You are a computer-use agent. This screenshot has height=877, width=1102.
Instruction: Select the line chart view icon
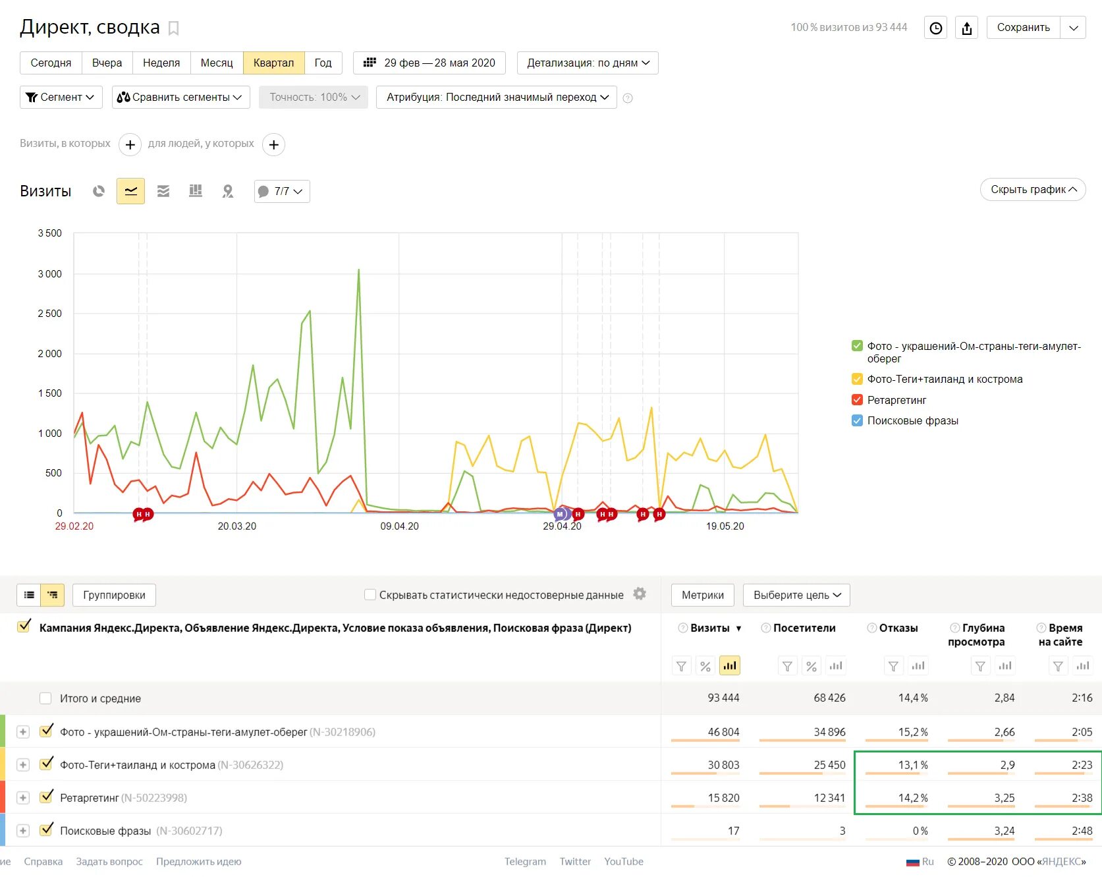click(x=130, y=191)
